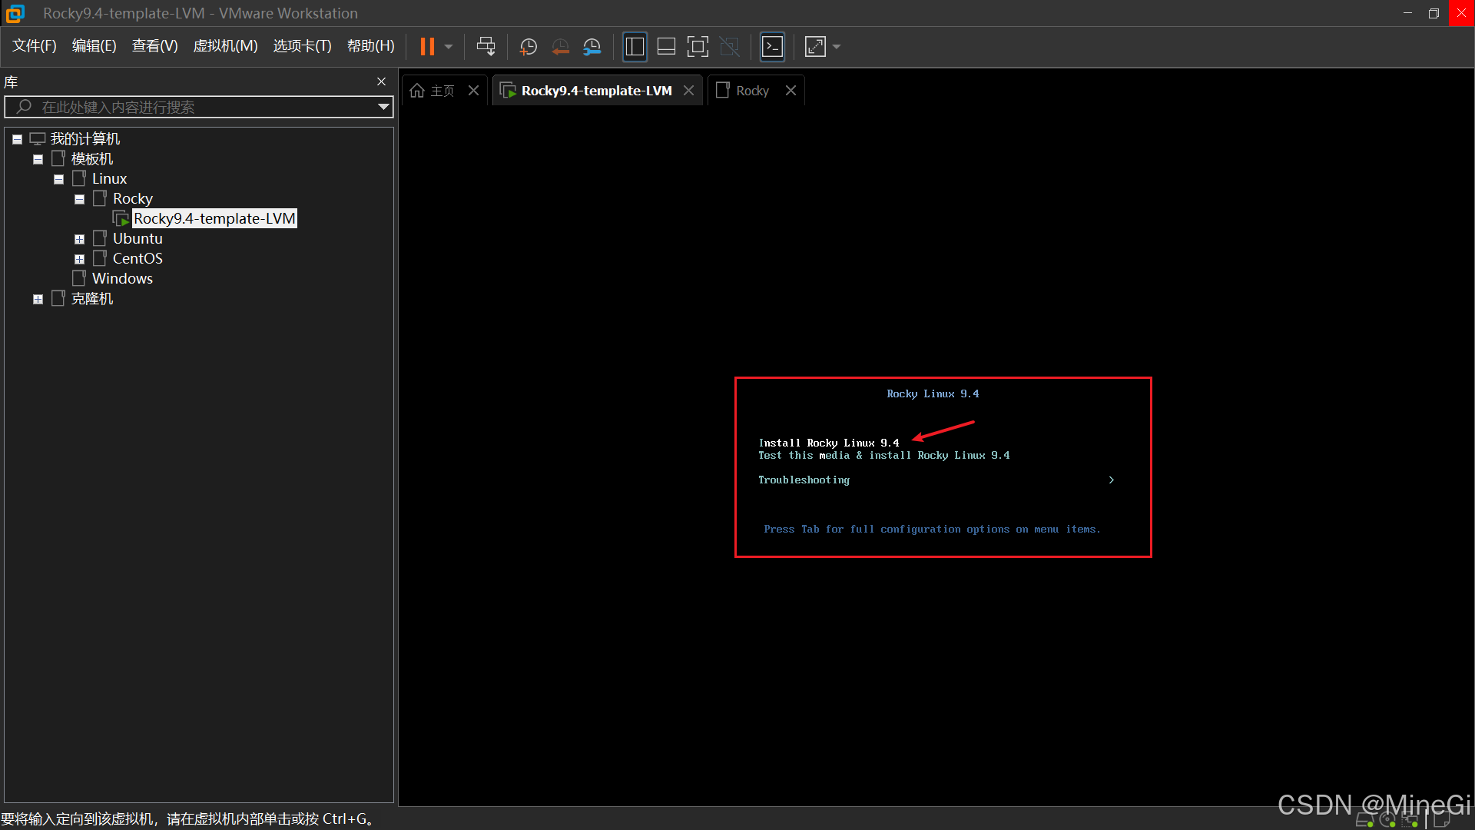
Task: Toggle the library sidebar view button
Action: click(x=635, y=47)
